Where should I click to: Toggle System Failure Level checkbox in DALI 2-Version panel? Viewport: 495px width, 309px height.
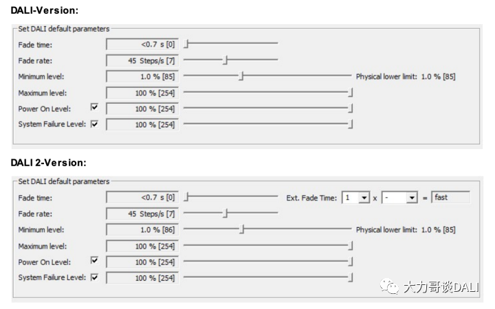click(x=94, y=277)
